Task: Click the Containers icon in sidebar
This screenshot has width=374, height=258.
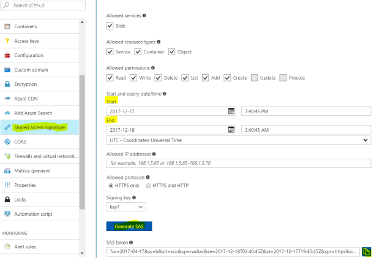Action: coord(7,26)
